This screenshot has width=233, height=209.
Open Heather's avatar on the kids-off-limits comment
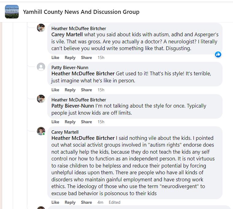tap(41, 99)
